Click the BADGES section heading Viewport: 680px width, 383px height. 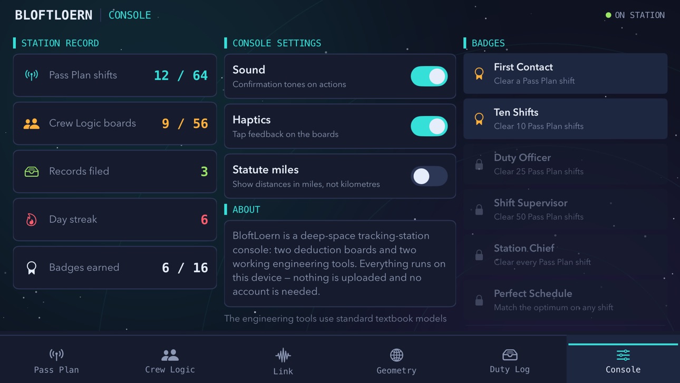[488, 43]
